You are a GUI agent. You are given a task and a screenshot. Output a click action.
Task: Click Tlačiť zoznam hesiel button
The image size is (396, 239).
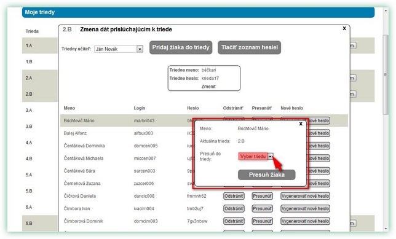tap(249, 47)
